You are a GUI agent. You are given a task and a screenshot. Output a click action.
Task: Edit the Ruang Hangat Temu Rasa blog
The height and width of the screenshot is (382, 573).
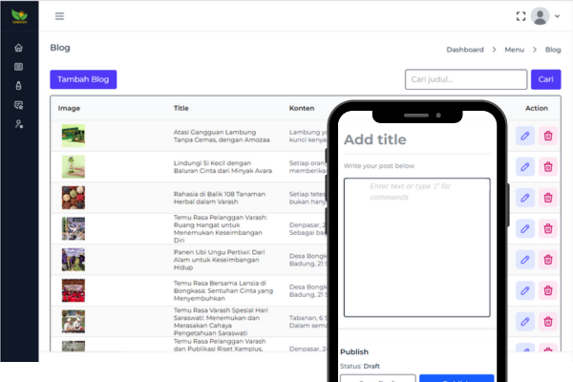pos(525,229)
